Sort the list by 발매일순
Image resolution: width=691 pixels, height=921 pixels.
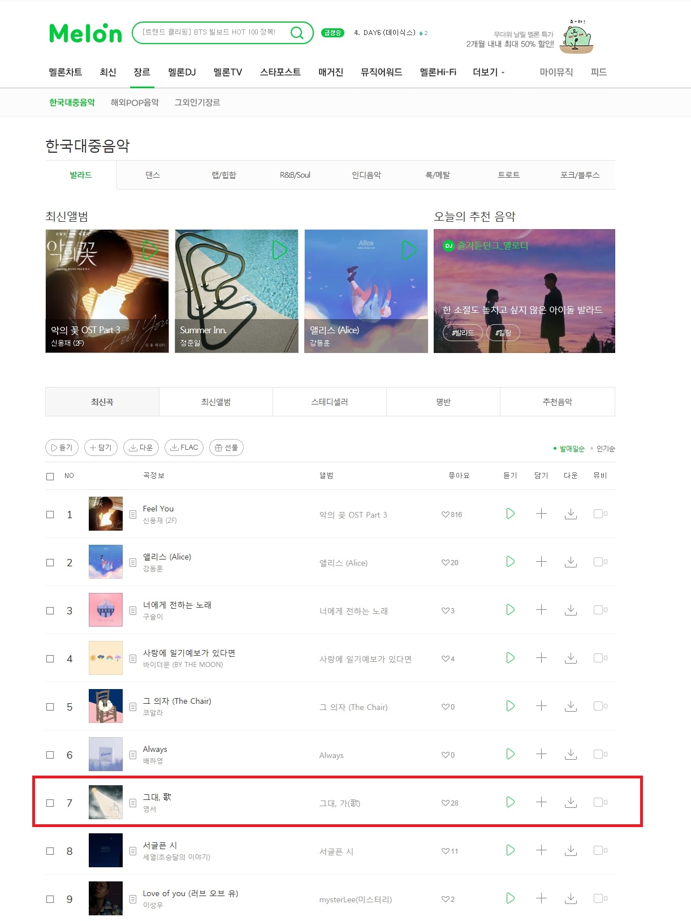(x=572, y=449)
